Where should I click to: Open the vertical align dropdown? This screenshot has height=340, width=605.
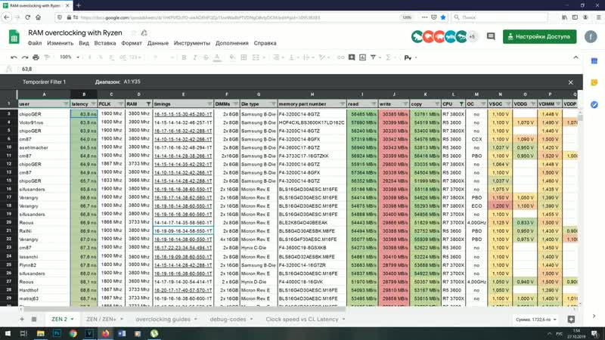[293, 57]
